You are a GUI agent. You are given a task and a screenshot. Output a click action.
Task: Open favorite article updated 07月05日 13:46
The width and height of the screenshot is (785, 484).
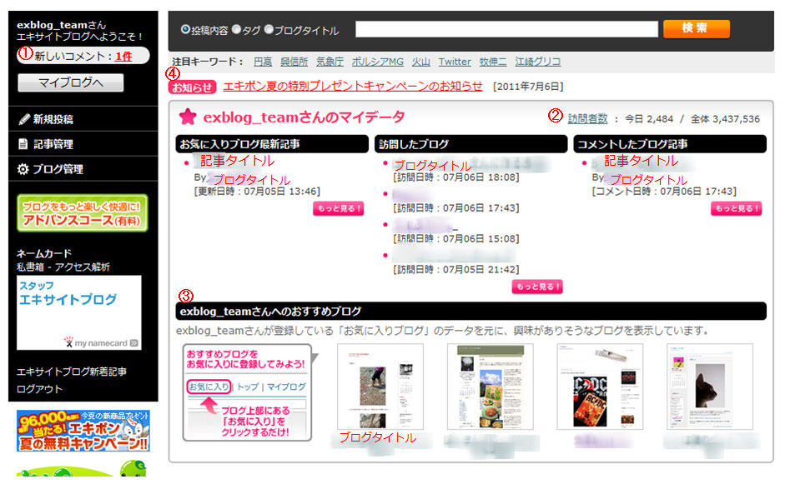click(x=235, y=161)
